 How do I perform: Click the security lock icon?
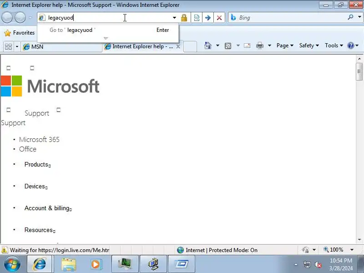(x=184, y=18)
